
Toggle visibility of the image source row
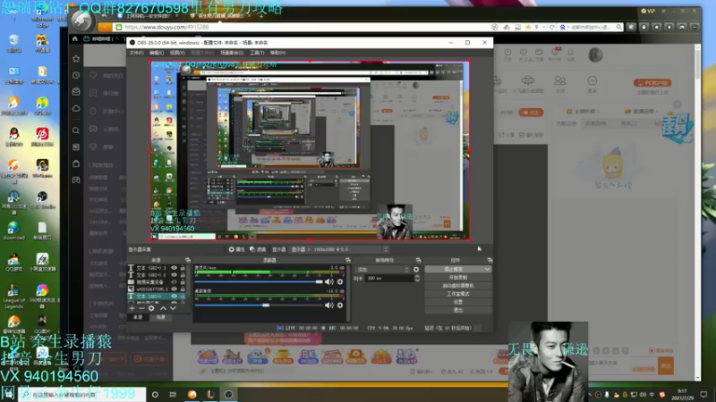[x=174, y=289]
